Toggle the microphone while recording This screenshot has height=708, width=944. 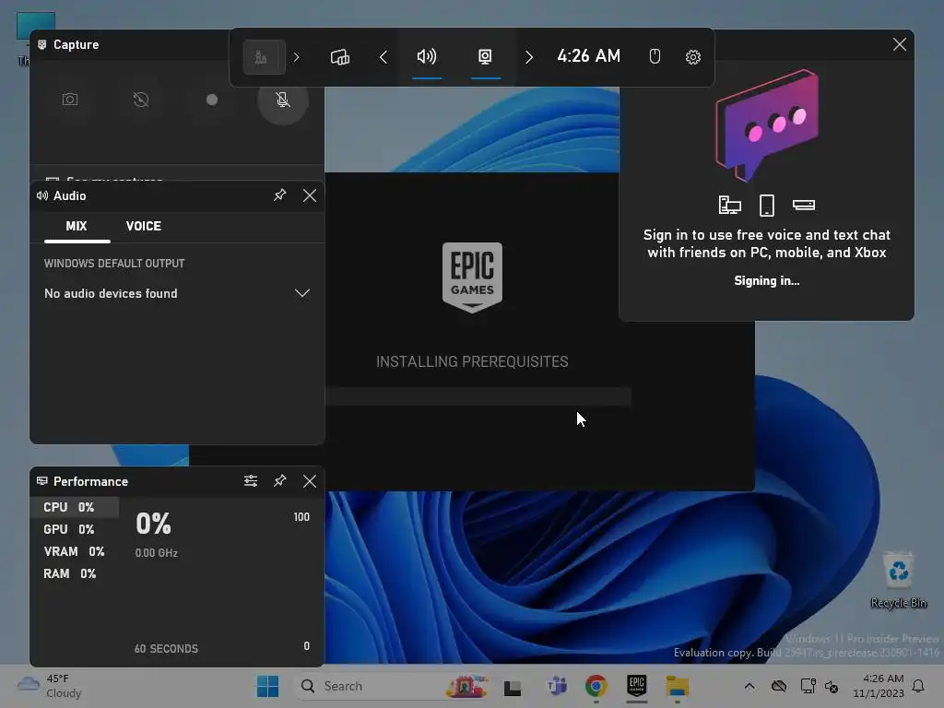pyautogui.click(x=282, y=100)
